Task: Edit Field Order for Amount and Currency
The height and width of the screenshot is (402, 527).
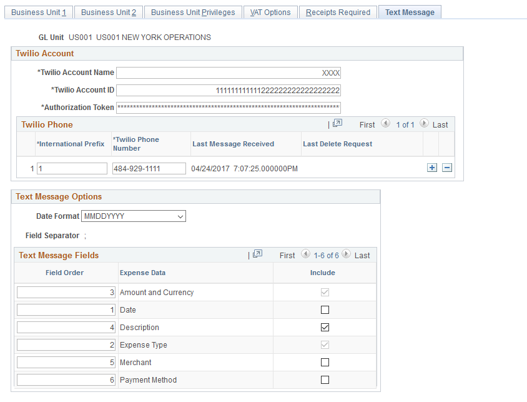Action: coord(66,293)
